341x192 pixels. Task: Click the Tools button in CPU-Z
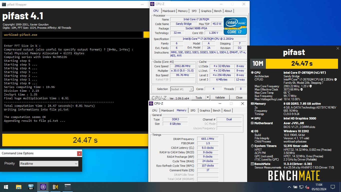coord(199,97)
